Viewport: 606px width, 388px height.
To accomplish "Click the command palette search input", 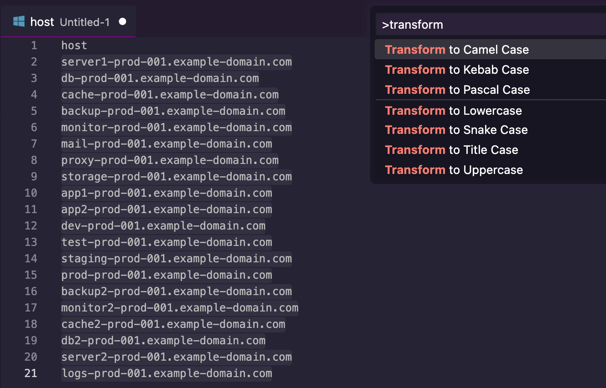I will [488, 25].
